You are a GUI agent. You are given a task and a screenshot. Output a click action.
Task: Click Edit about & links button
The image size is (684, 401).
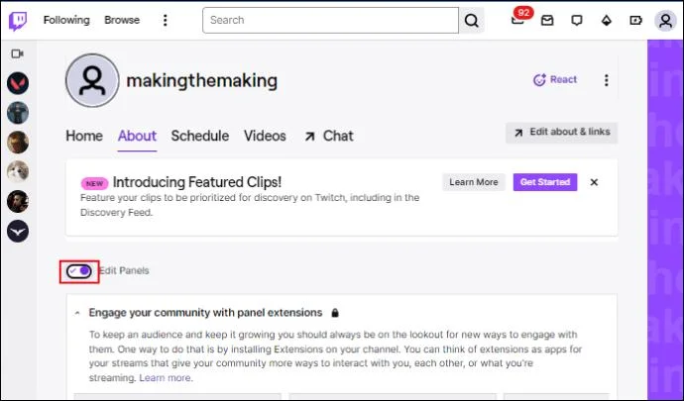[561, 133]
